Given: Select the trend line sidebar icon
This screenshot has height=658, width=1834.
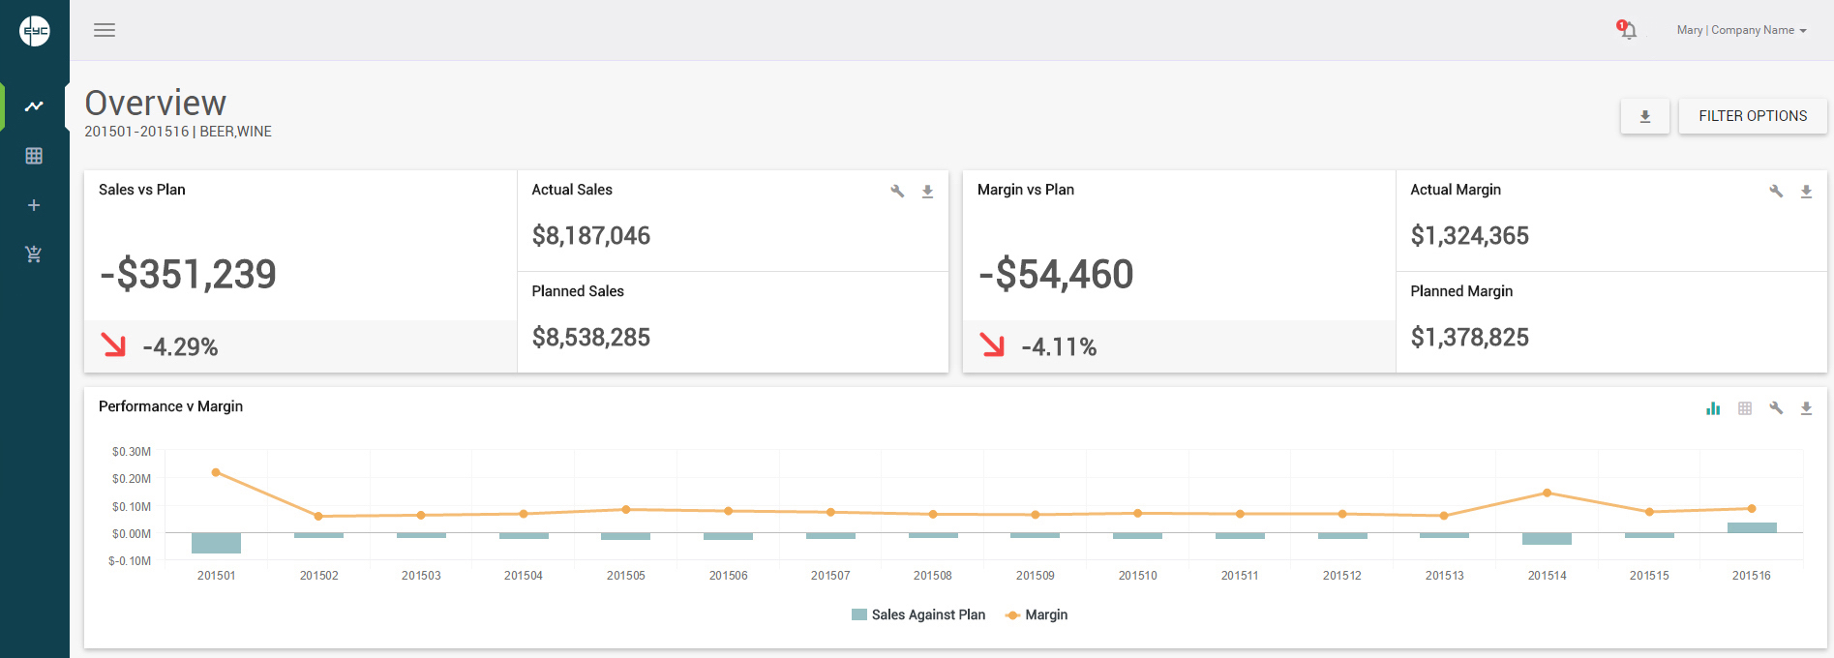Looking at the screenshot, I should click(34, 106).
